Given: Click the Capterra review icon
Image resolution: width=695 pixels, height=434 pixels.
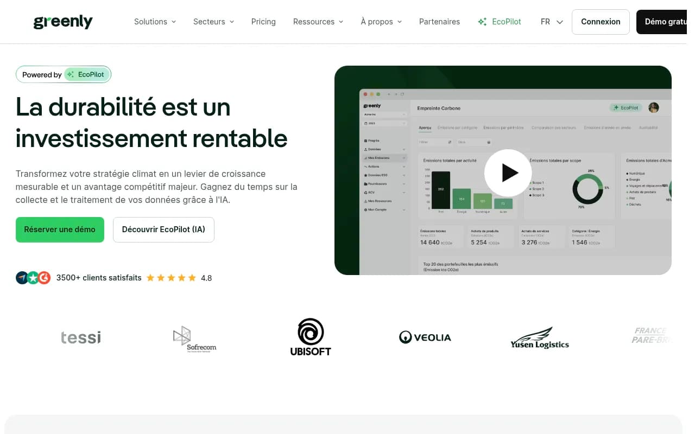Looking at the screenshot, I should click(x=22, y=278).
